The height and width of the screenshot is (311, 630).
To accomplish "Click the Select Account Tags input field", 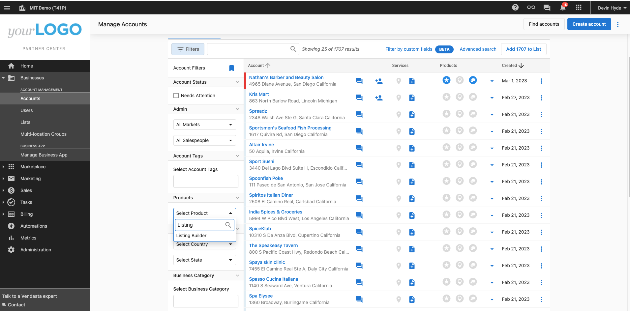I will (x=206, y=181).
